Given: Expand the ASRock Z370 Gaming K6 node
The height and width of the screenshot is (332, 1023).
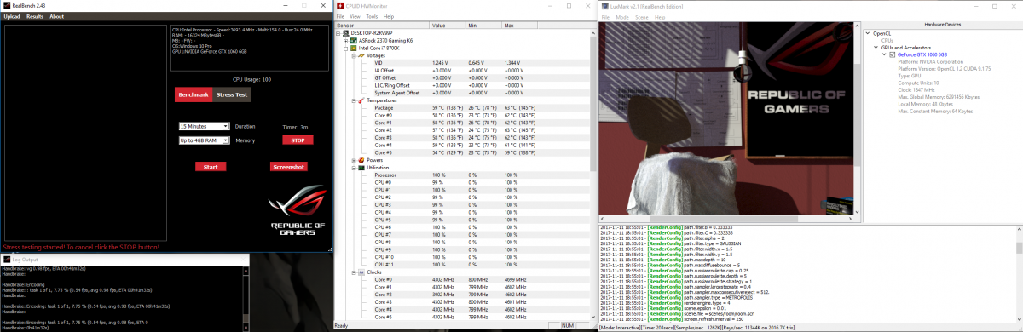Looking at the screenshot, I should 345,41.
